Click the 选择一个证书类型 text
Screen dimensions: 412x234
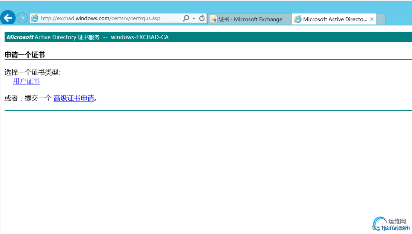click(x=32, y=73)
